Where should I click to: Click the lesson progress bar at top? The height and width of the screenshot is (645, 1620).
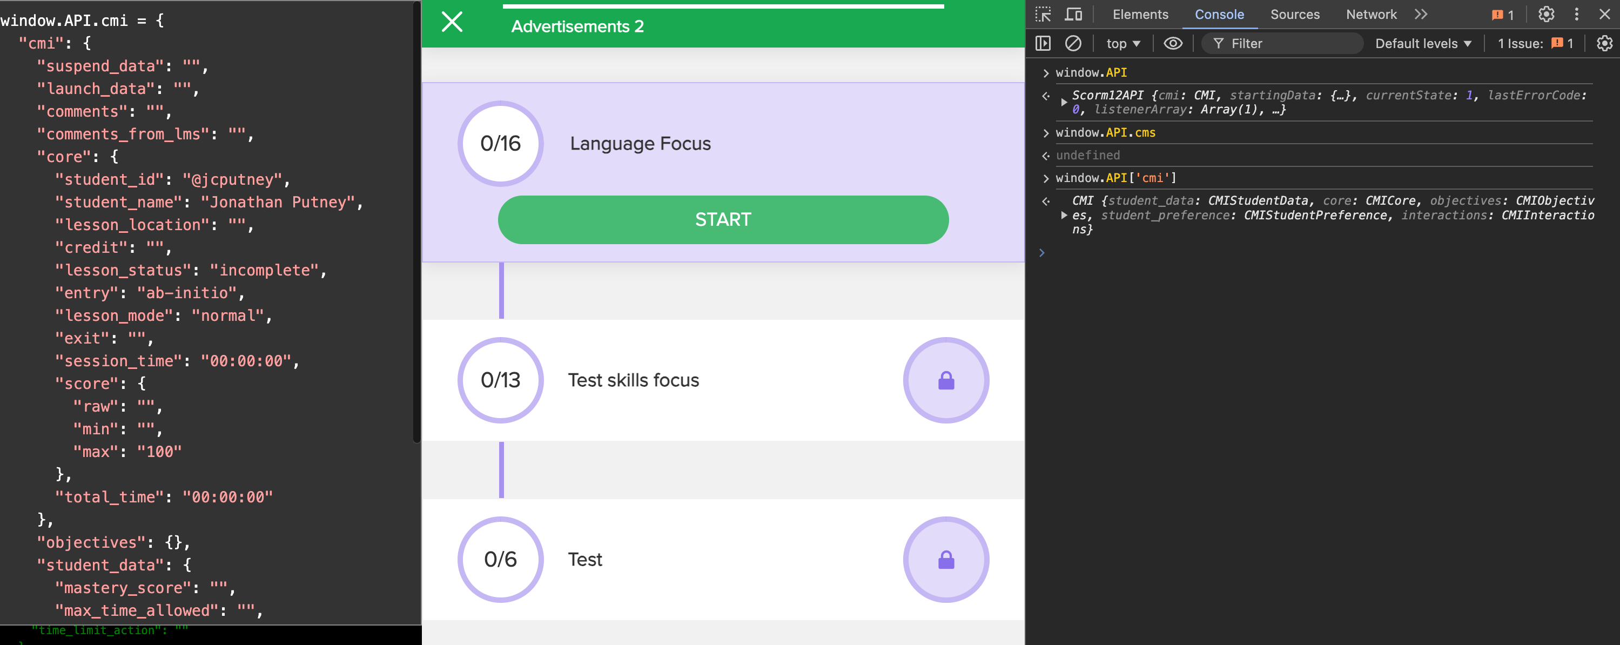pos(723,7)
